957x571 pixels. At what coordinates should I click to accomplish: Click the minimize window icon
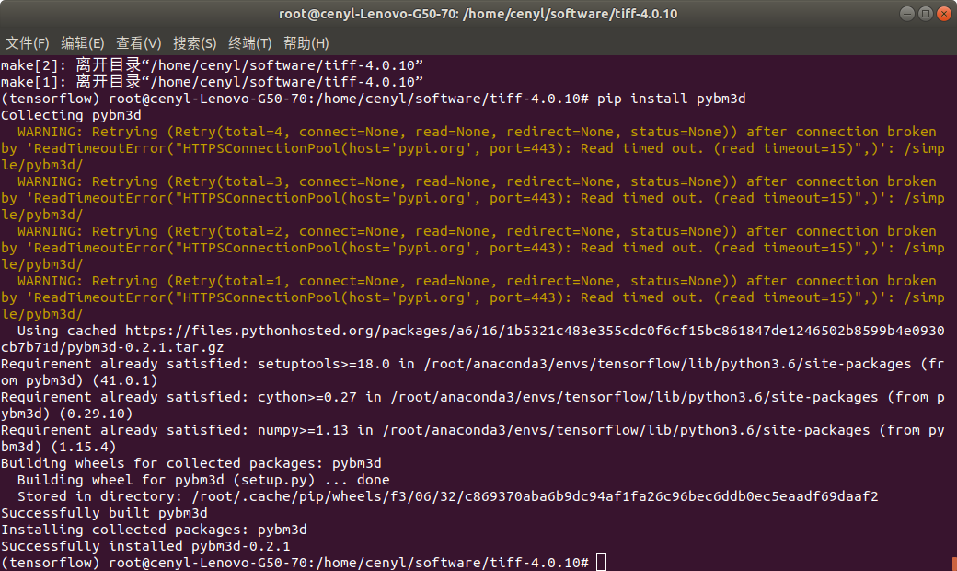[906, 13]
